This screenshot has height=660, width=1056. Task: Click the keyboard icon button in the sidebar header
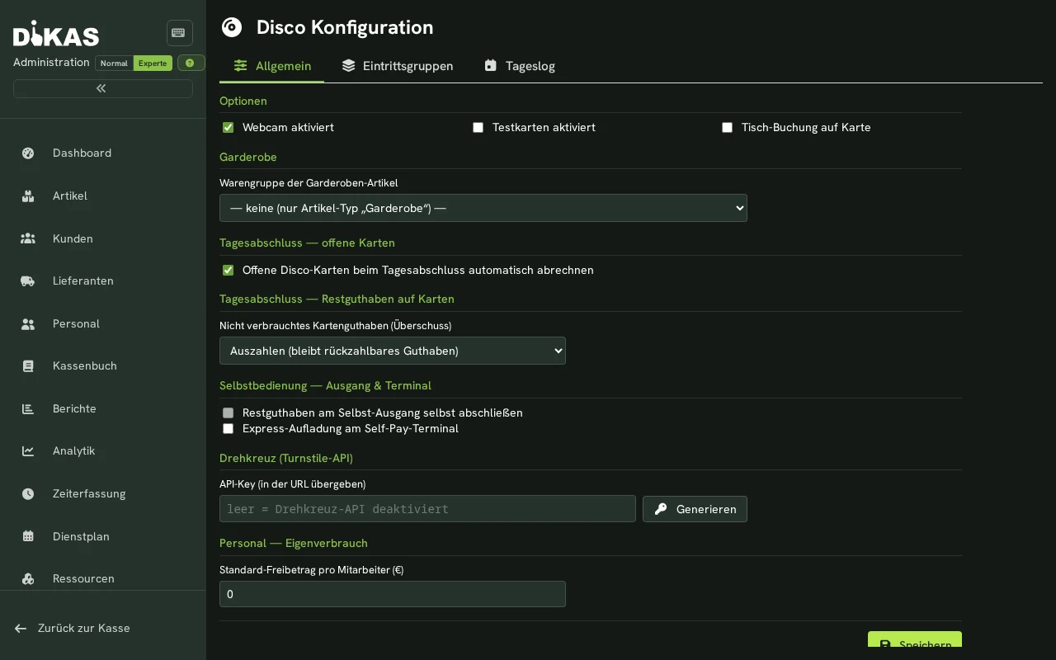(180, 33)
